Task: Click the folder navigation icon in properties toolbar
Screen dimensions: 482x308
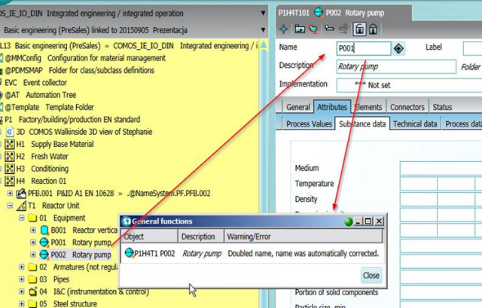Action: click(300, 29)
